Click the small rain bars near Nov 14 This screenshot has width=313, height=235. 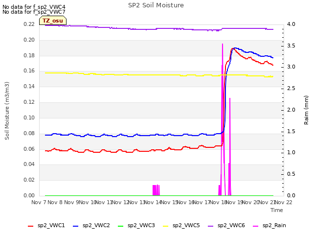[x=156, y=190]
